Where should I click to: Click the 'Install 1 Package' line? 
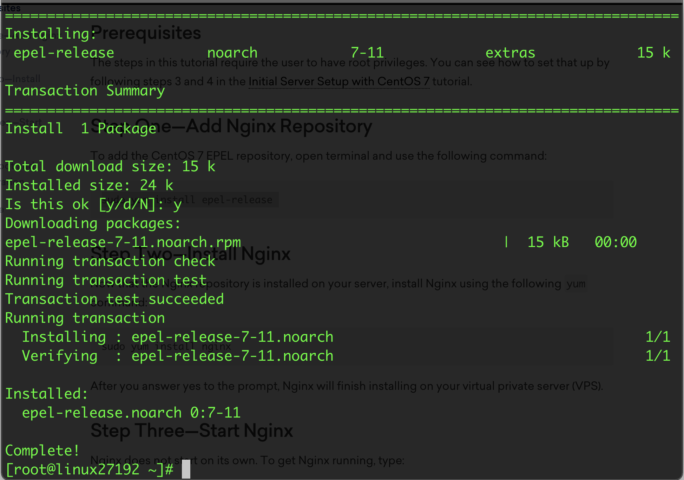pos(81,128)
